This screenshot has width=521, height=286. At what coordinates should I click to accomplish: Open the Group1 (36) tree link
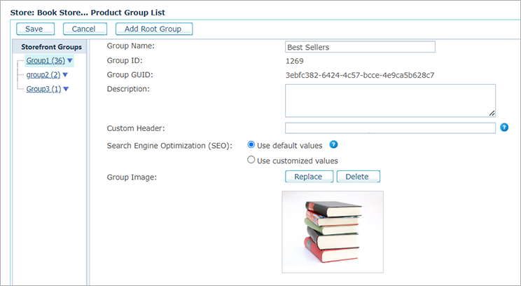tap(45, 61)
